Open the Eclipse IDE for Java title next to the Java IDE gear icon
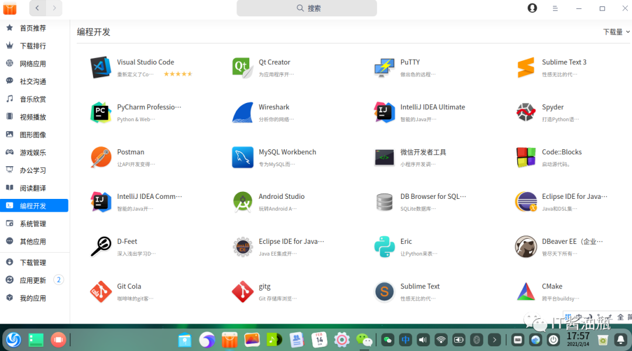Screen dimensions: 632x351 pos(291,242)
